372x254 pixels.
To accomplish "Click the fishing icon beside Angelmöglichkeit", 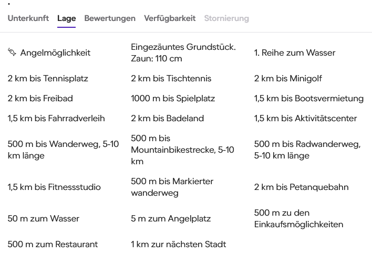I will click(x=12, y=52).
